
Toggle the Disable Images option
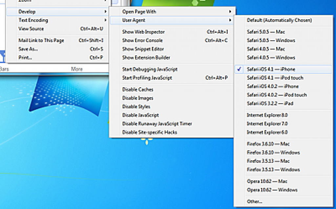point(171,98)
